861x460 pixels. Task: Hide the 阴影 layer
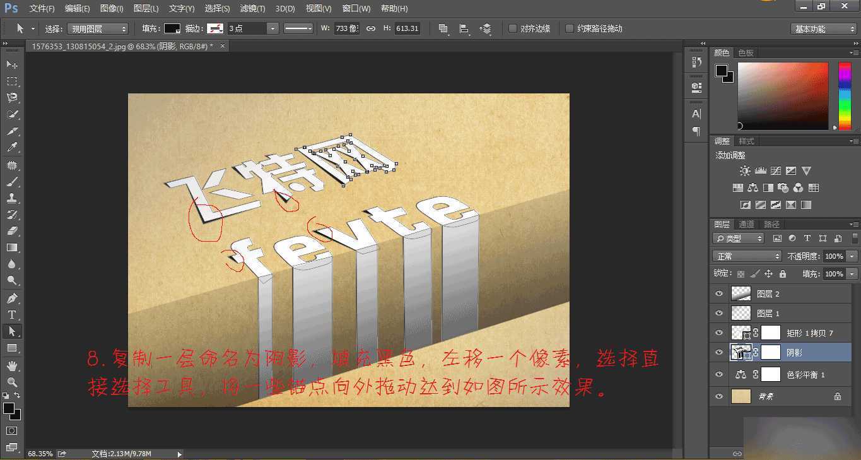[718, 352]
